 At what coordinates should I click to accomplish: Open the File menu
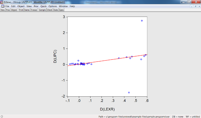pos(7,6)
